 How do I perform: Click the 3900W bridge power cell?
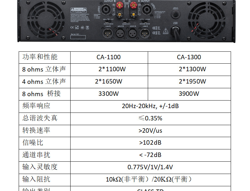[x=189, y=94]
